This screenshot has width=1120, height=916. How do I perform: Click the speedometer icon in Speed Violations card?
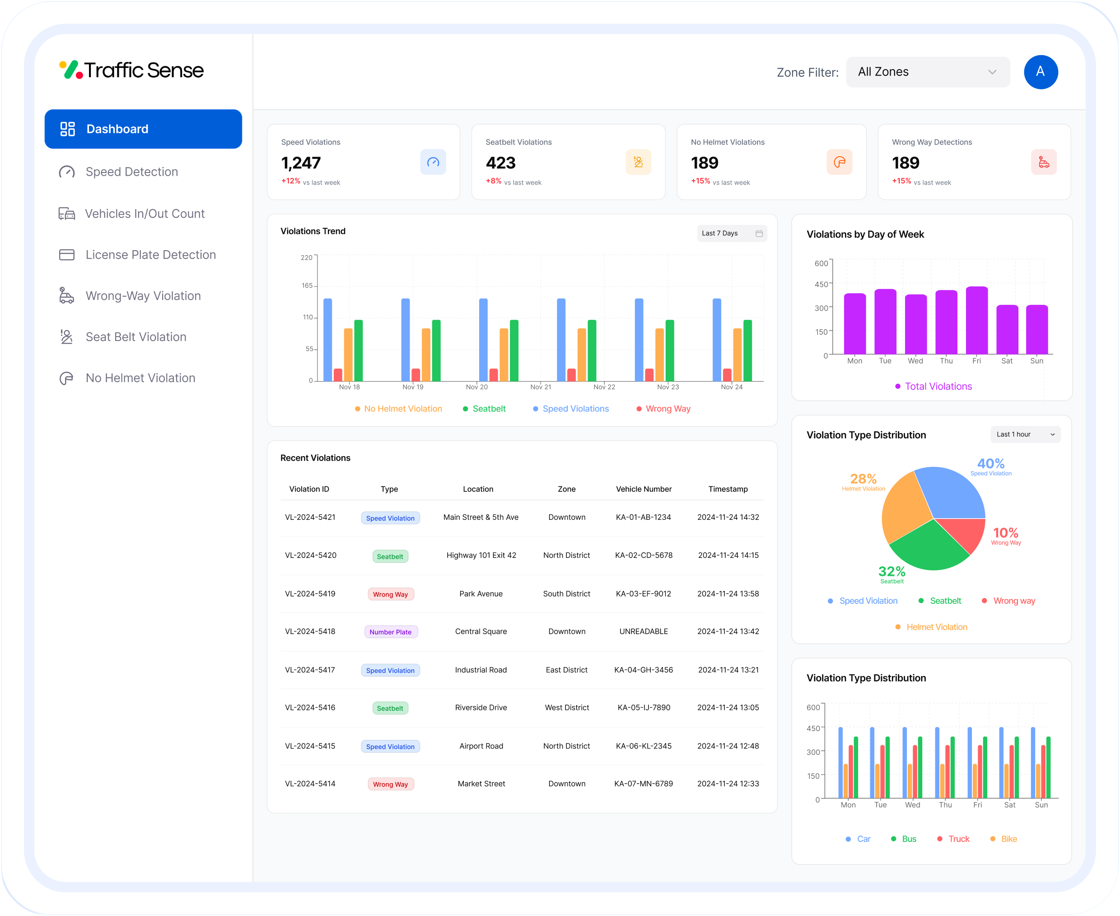(433, 162)
